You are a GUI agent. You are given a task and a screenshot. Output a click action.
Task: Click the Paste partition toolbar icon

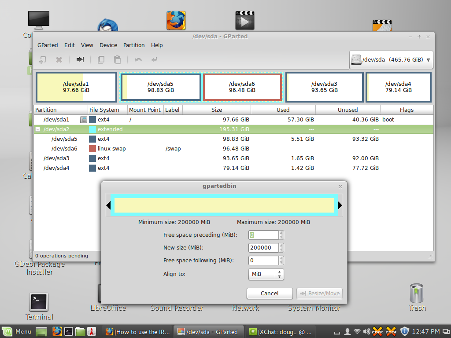[x=117, y=60]
